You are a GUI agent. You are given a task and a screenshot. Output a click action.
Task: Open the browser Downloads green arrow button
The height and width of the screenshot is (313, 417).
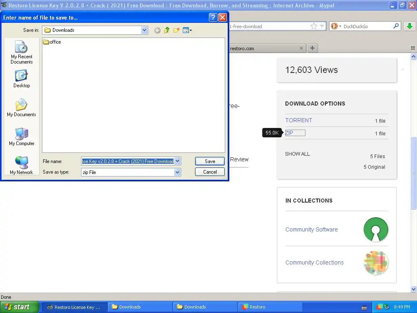point(410,26)
